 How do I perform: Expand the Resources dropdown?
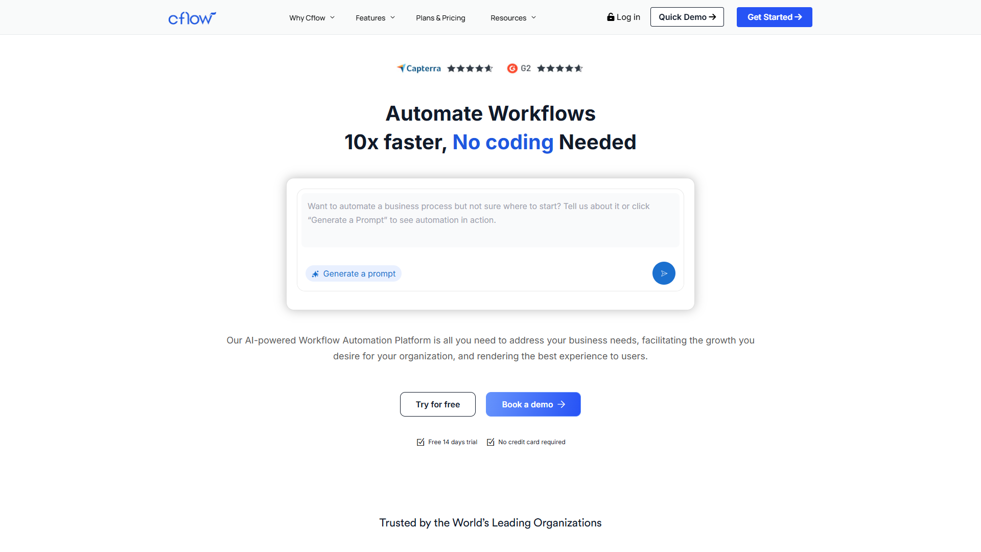pyautogui.click(x=512, y=17)
